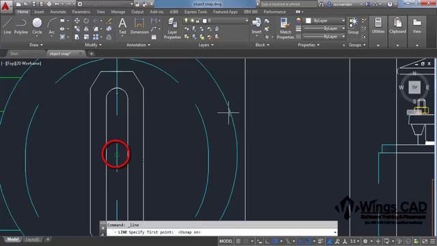Toggle lineweight display in status bar

pyautogui.click(x=320, y=241)
